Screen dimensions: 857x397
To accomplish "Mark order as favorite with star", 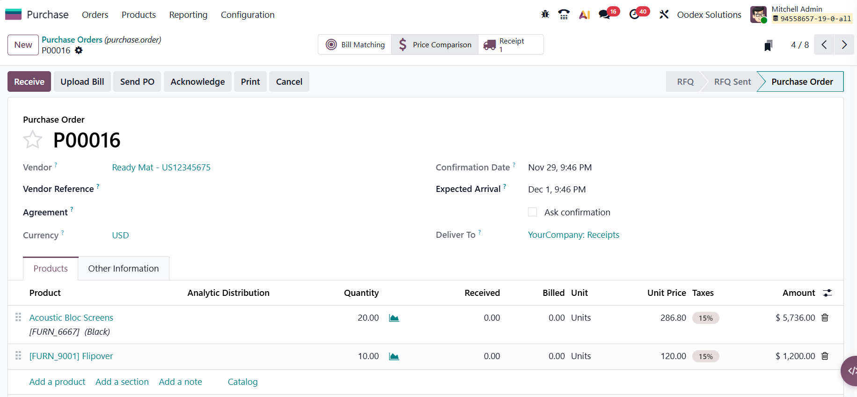I will pyautogui.click(x=33, y=140).
